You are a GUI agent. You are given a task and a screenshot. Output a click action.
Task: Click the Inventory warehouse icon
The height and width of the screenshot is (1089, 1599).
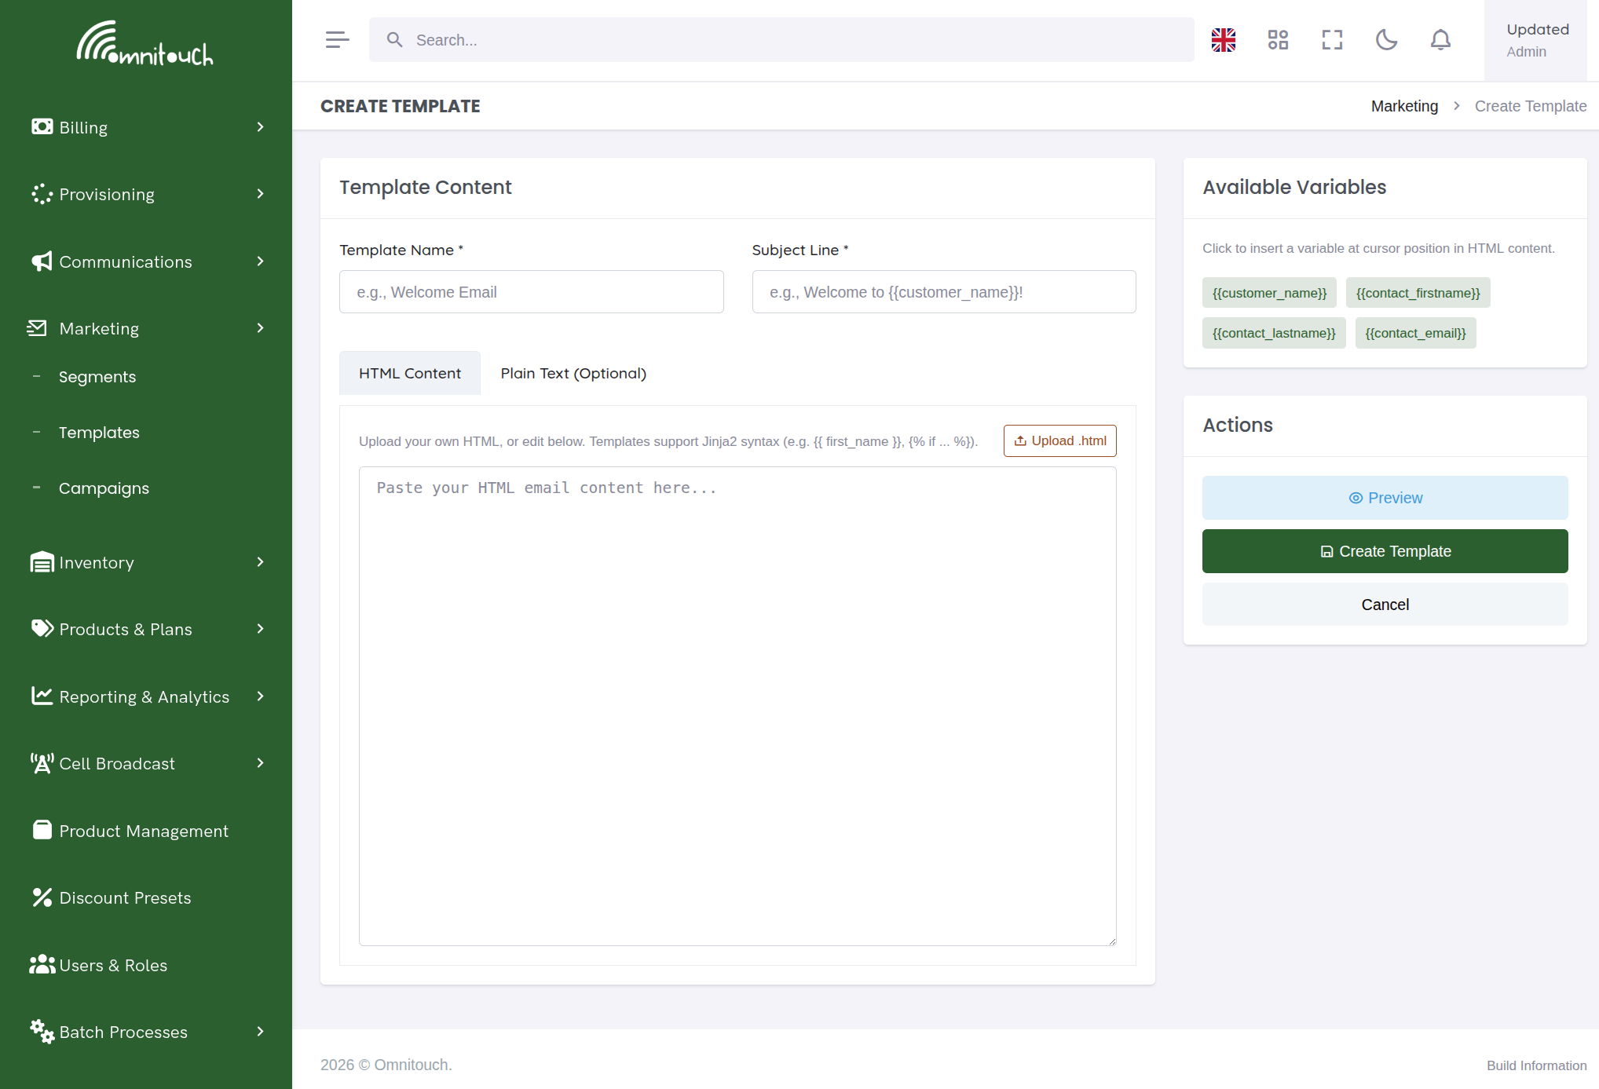tap(42, 562)
